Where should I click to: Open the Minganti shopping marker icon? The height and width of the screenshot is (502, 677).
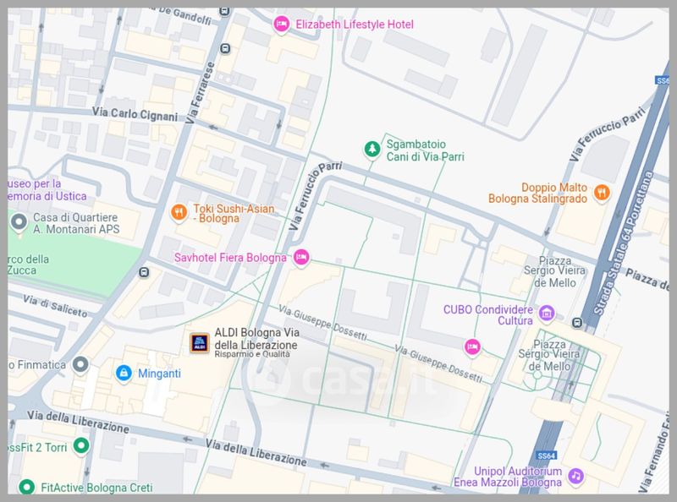(x=124, y=373)
